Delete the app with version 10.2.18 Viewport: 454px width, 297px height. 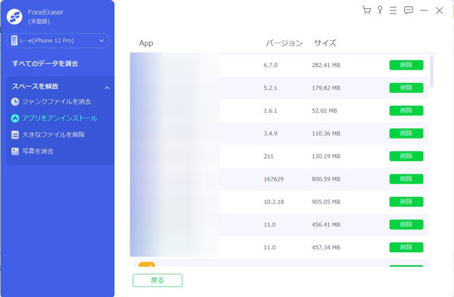pyautogui.click(x=406, y=202)
